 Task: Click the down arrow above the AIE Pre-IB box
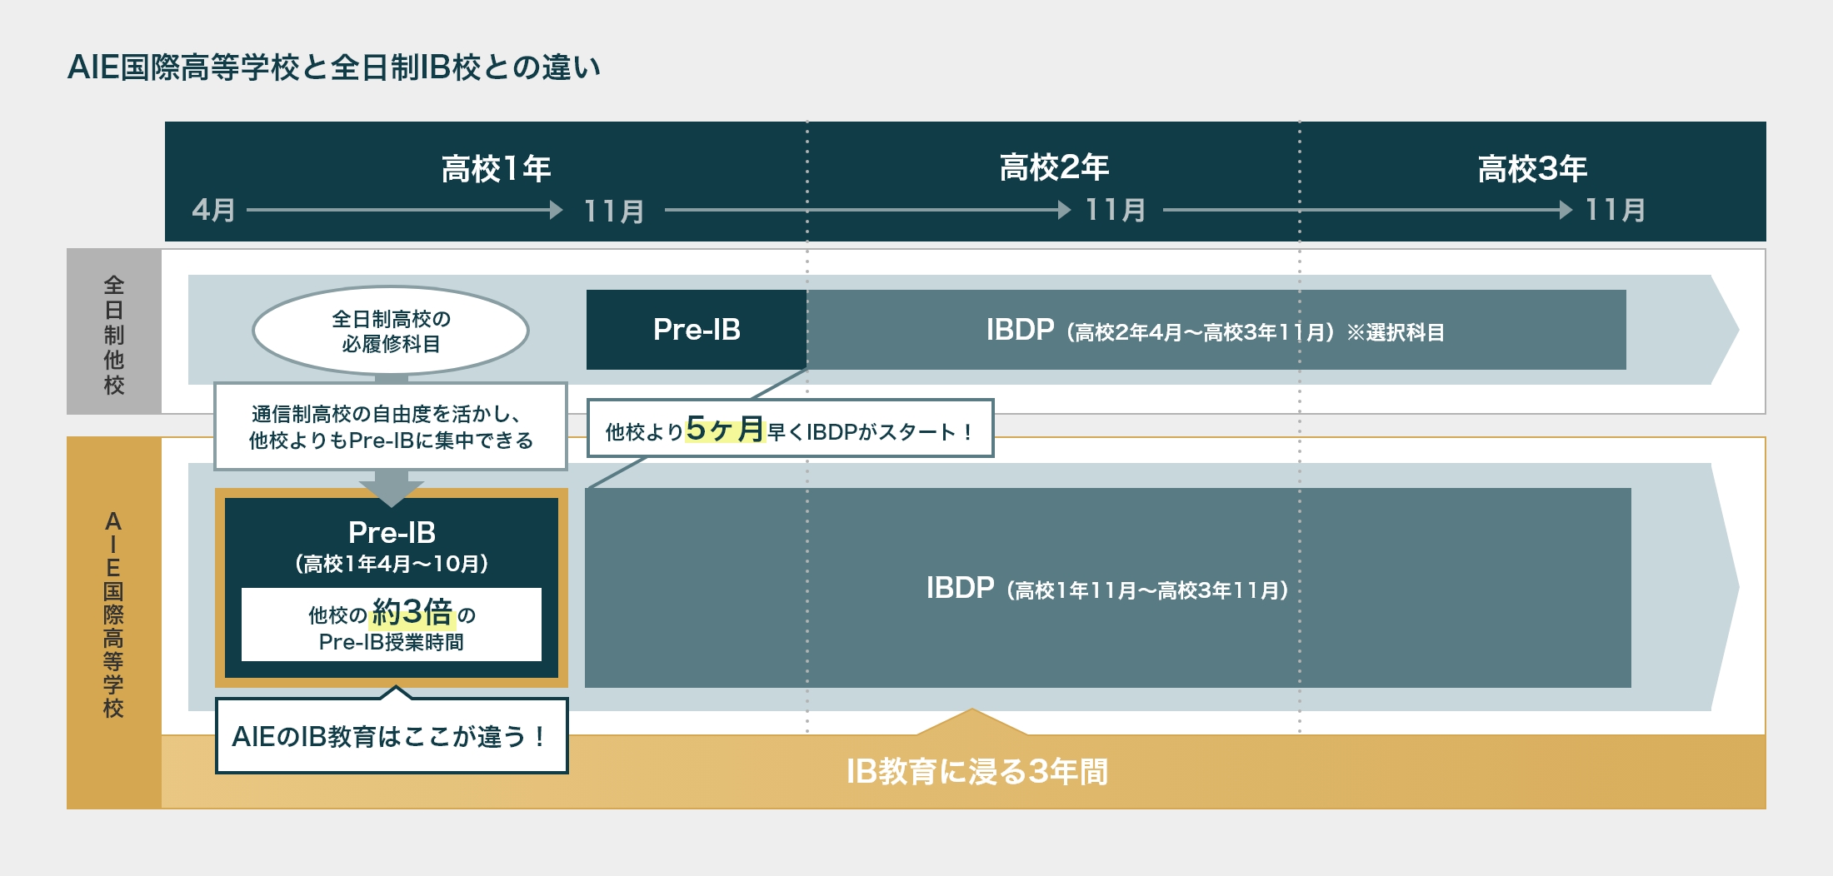pos(392,490)
